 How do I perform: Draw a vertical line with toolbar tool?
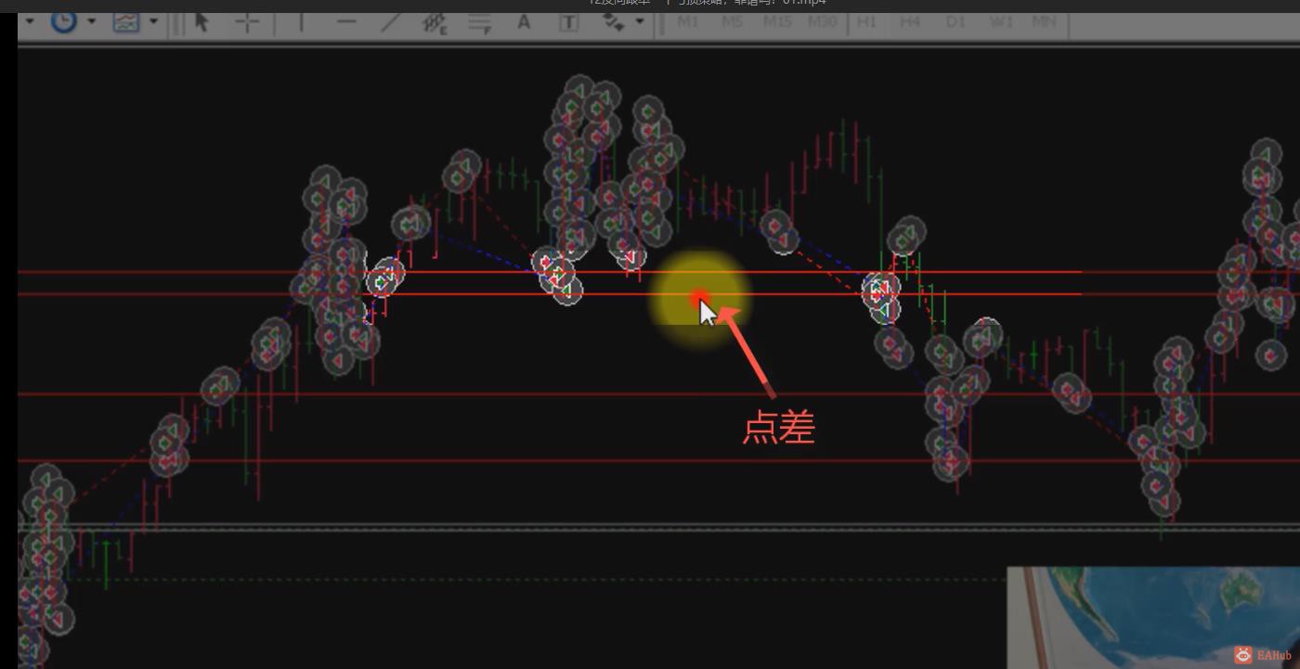[301, 22]
